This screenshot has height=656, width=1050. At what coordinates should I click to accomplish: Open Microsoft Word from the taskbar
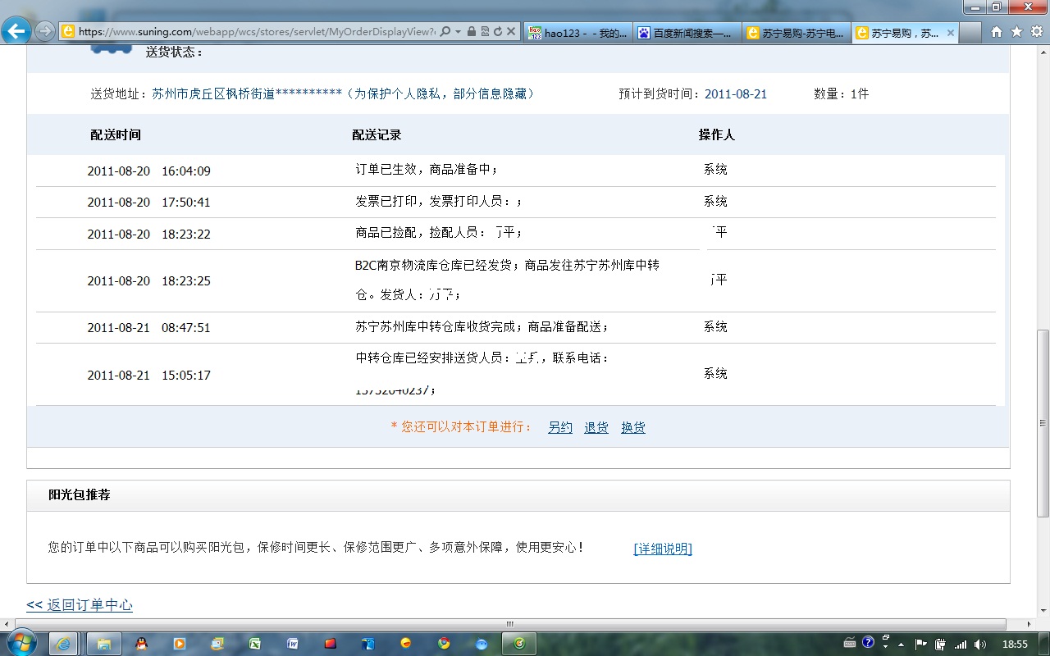click(x=293, y=643)
